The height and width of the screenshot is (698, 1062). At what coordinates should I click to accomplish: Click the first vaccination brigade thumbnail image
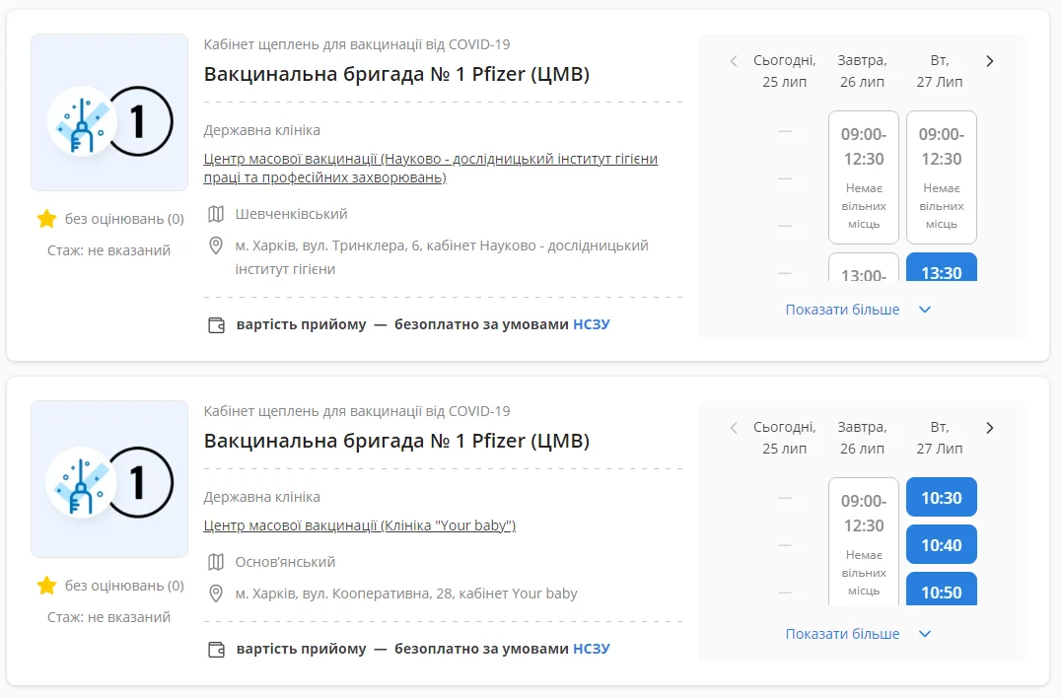coord(109,112)
